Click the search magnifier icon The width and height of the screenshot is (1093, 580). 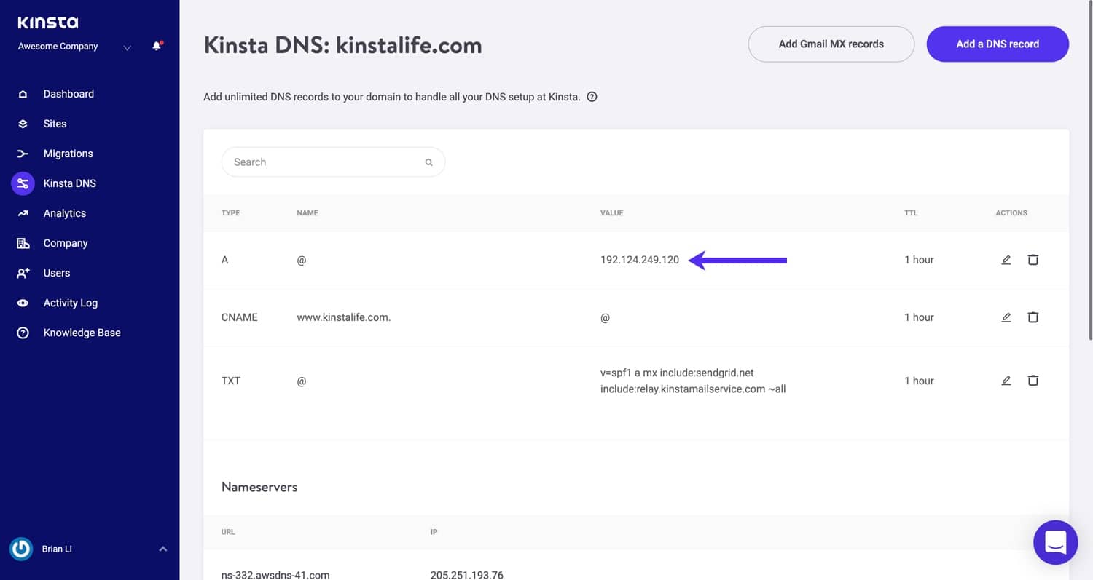(x=429, y=162)
